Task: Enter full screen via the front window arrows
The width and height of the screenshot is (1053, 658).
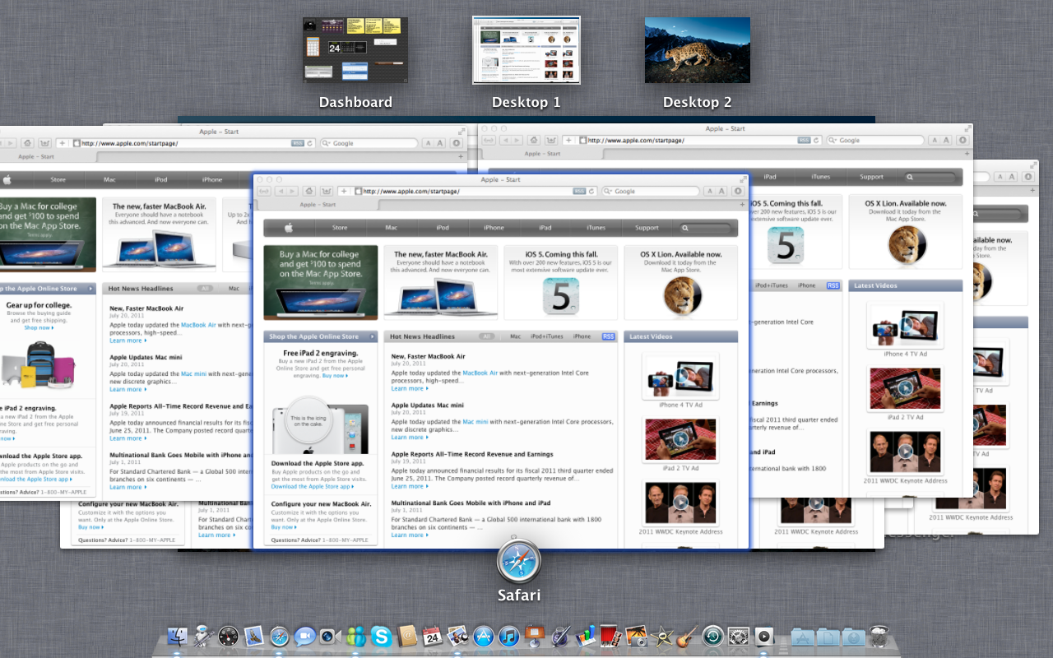Action: (742, 178)
